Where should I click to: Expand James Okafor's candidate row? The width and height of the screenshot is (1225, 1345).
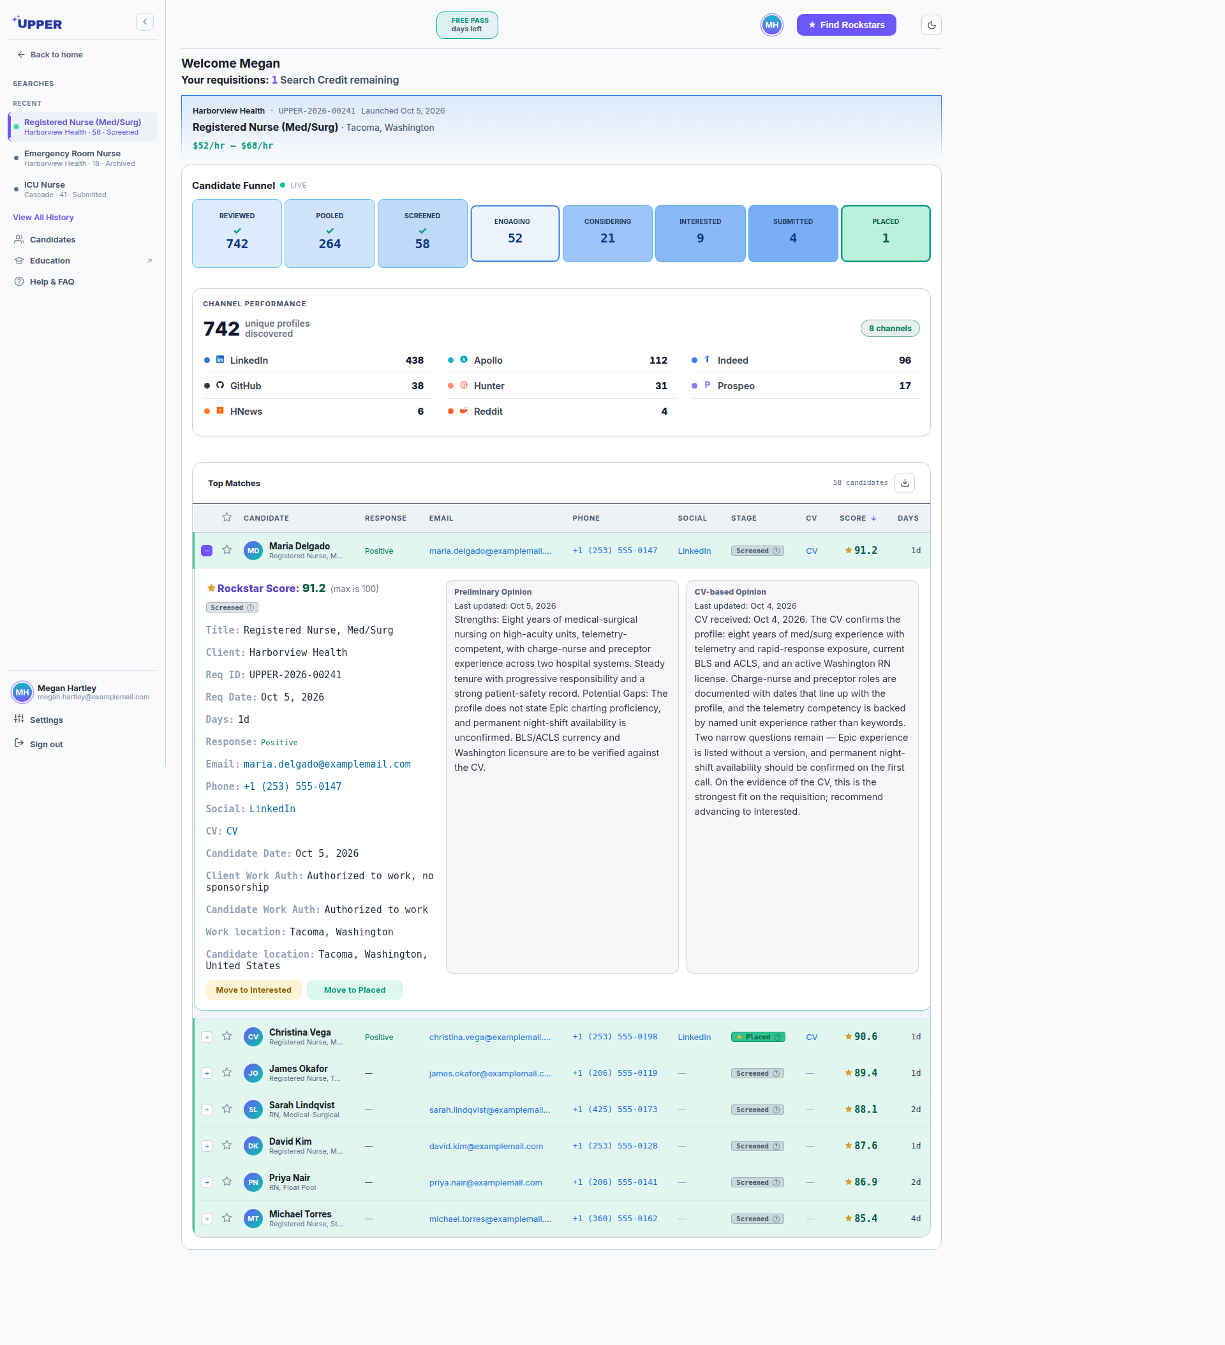pyautogui.click(x=207, y=1073)
